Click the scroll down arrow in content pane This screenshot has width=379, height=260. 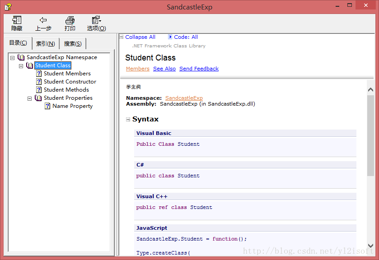click(x=370, y=246)
